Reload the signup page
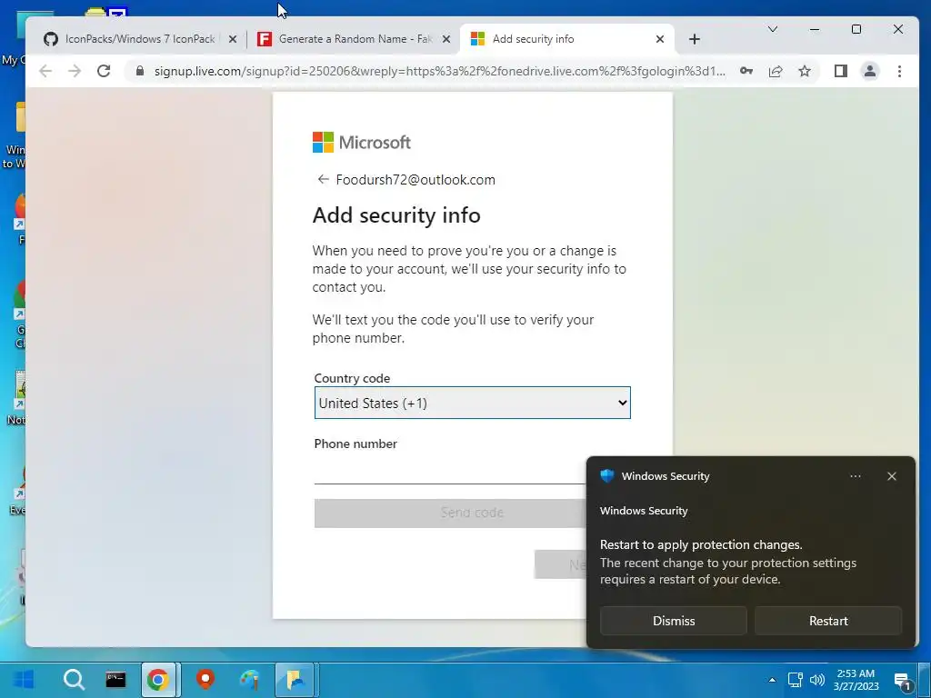 click(x=104, y=71)
